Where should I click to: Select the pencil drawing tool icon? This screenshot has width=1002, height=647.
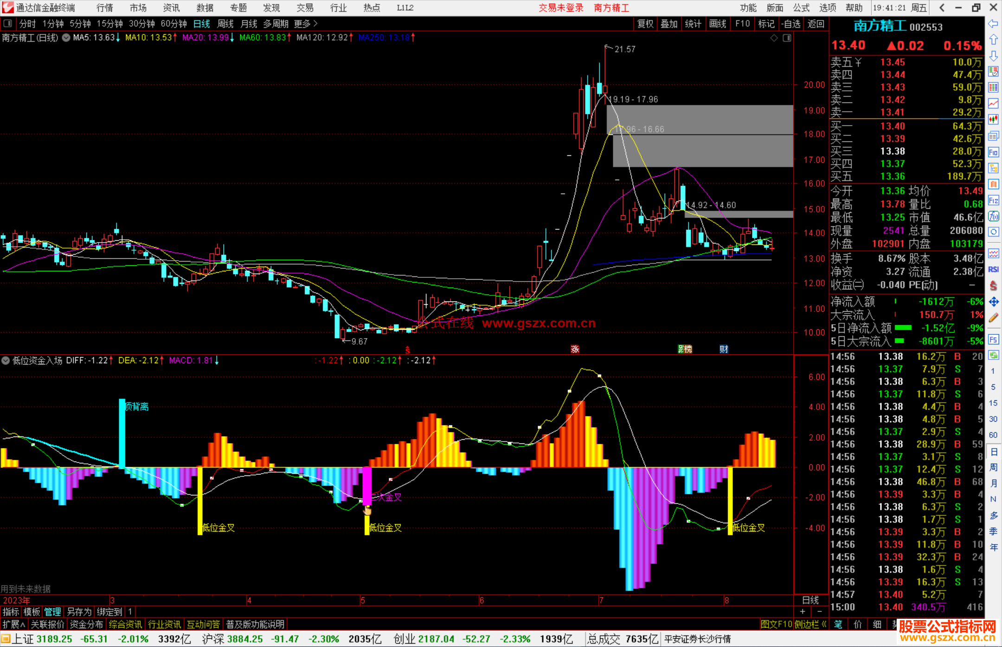tap(993, 318)
